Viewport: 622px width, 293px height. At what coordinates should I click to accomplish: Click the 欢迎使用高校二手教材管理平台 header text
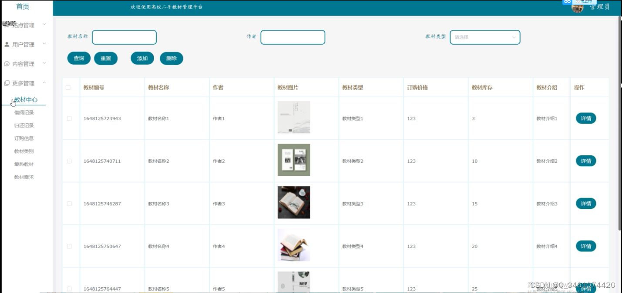tap(166, 7)
